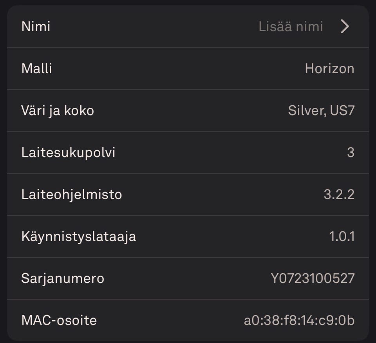Tap the 'Väri ja koko' label
The width and height of the screenshot is (376, 343).
(x=58, y=110)
